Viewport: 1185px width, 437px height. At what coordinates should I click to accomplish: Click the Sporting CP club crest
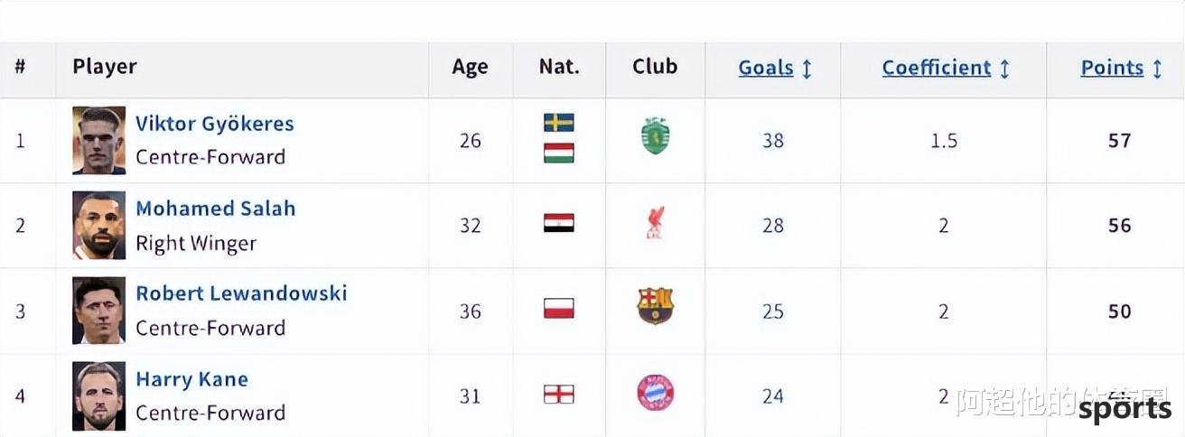(x=655, y=137)
